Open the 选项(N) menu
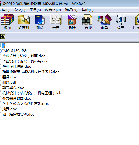 coord(71,10)
